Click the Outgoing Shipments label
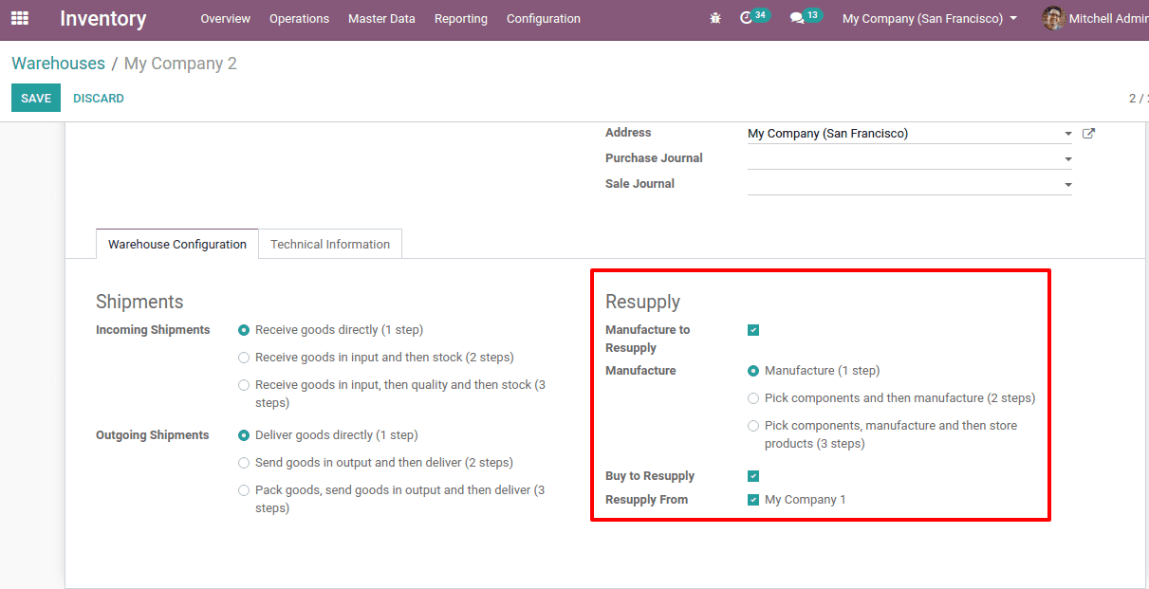This screenshot has height=589, width=1149. 153,435
